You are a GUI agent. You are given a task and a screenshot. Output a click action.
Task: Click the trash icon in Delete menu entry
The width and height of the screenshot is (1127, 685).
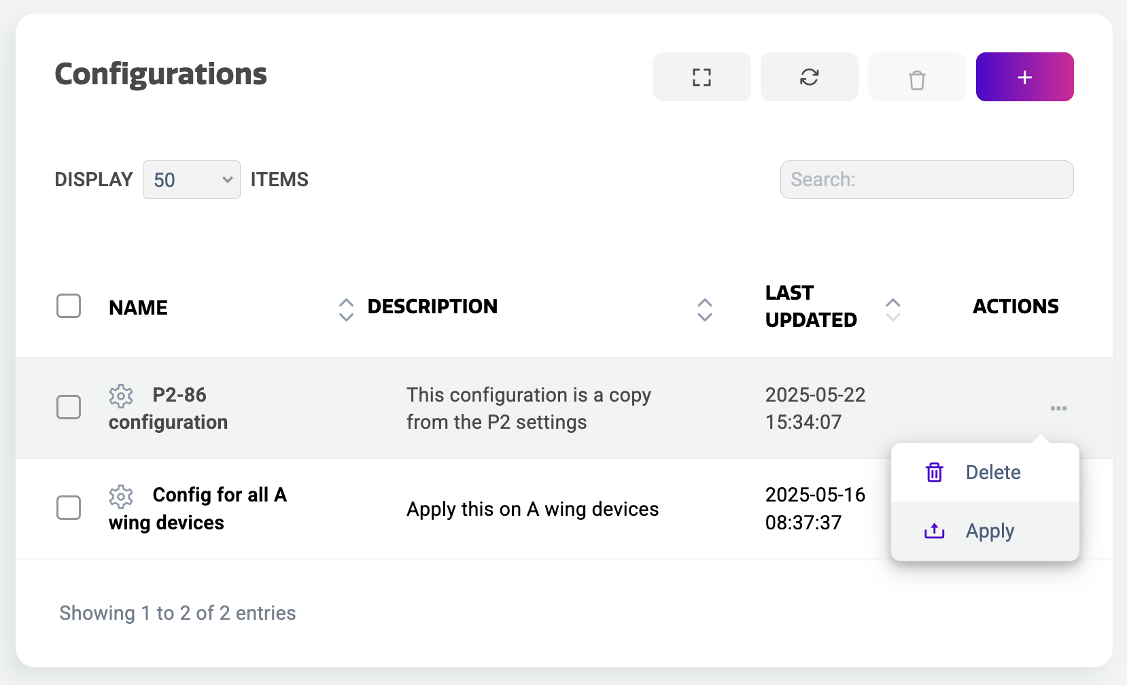[x=935, y=472]
